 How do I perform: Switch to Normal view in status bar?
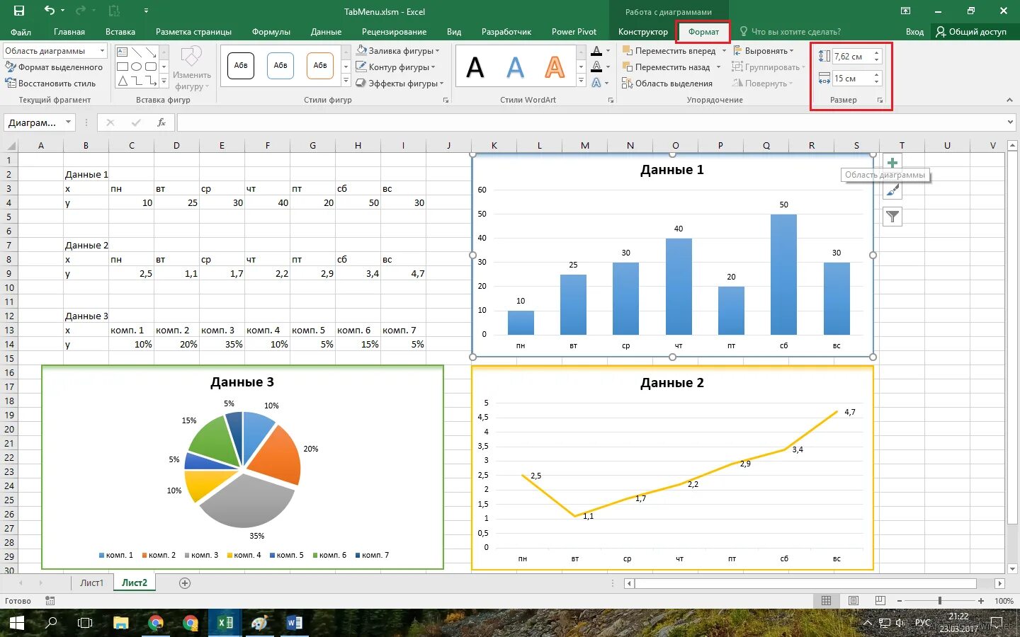coord(826,601)
